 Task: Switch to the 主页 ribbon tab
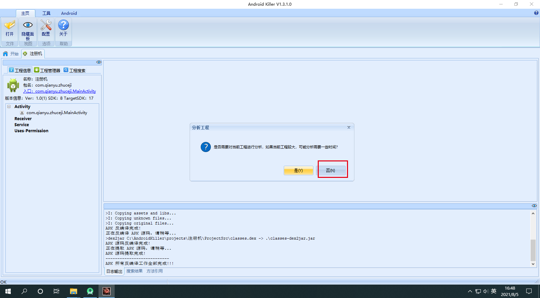click(x=25, y=13)
